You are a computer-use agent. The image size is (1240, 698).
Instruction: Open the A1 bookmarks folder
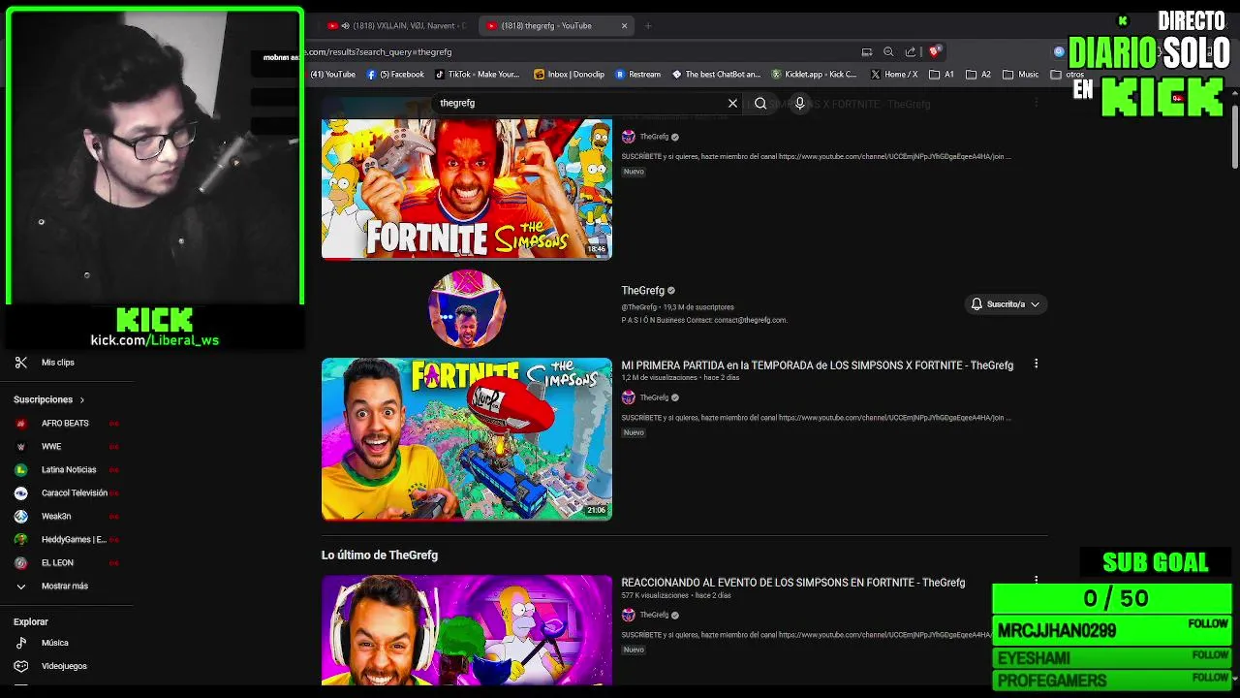pyautogui.click(x=941, y=75)
